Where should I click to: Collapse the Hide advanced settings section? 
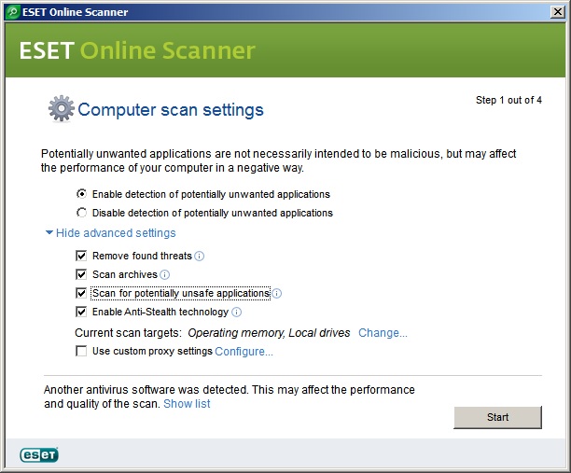(x=110, y=233)
